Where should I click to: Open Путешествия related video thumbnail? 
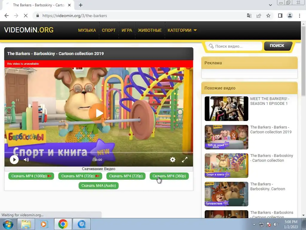(227, 194)
